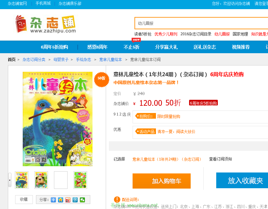The width and height of the screenshot is (268, 209).
Task: Click the red 6周年庆5折抢购 tag
Action: point(203,103)
